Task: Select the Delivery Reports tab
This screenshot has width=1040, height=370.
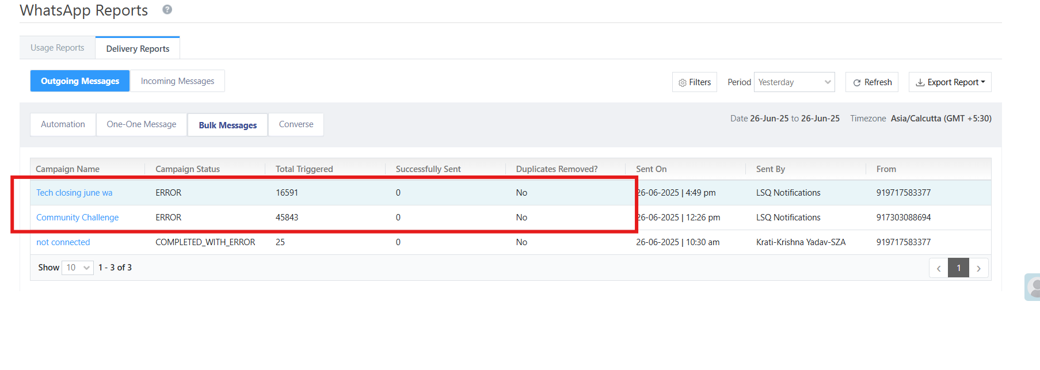Action: pyautogui.click(x=138, y=48)
